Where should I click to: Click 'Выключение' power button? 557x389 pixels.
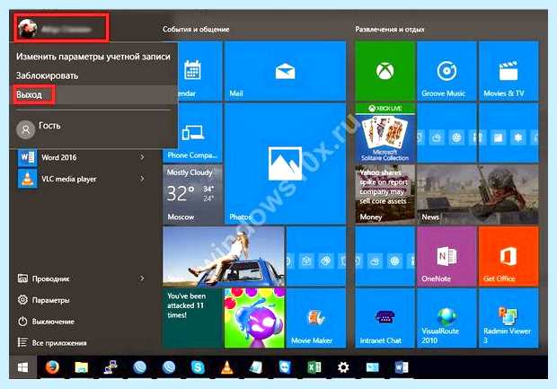point(46,322)
